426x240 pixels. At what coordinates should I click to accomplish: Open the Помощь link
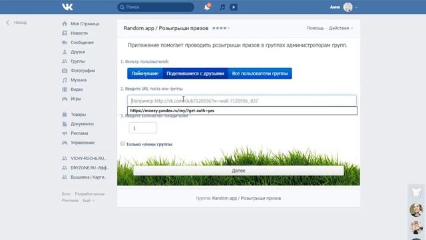315,28
